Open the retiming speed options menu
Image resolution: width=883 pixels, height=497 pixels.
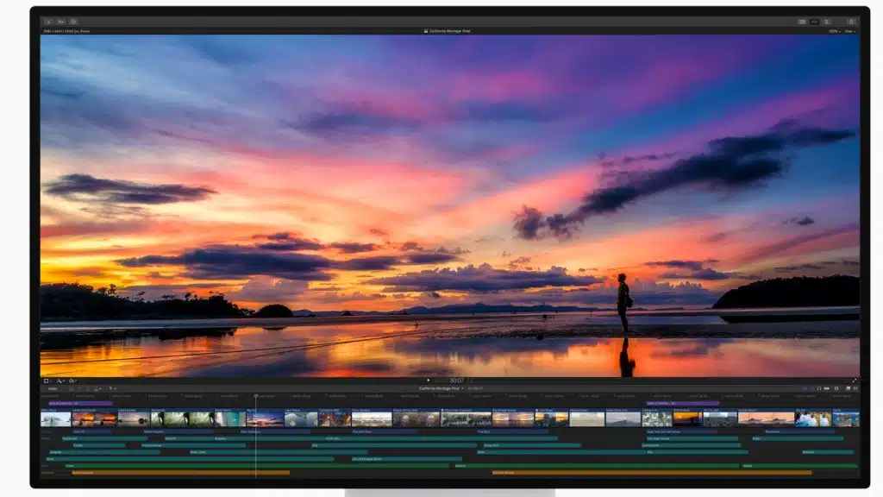pyautogui.click(x=72, y=381)
